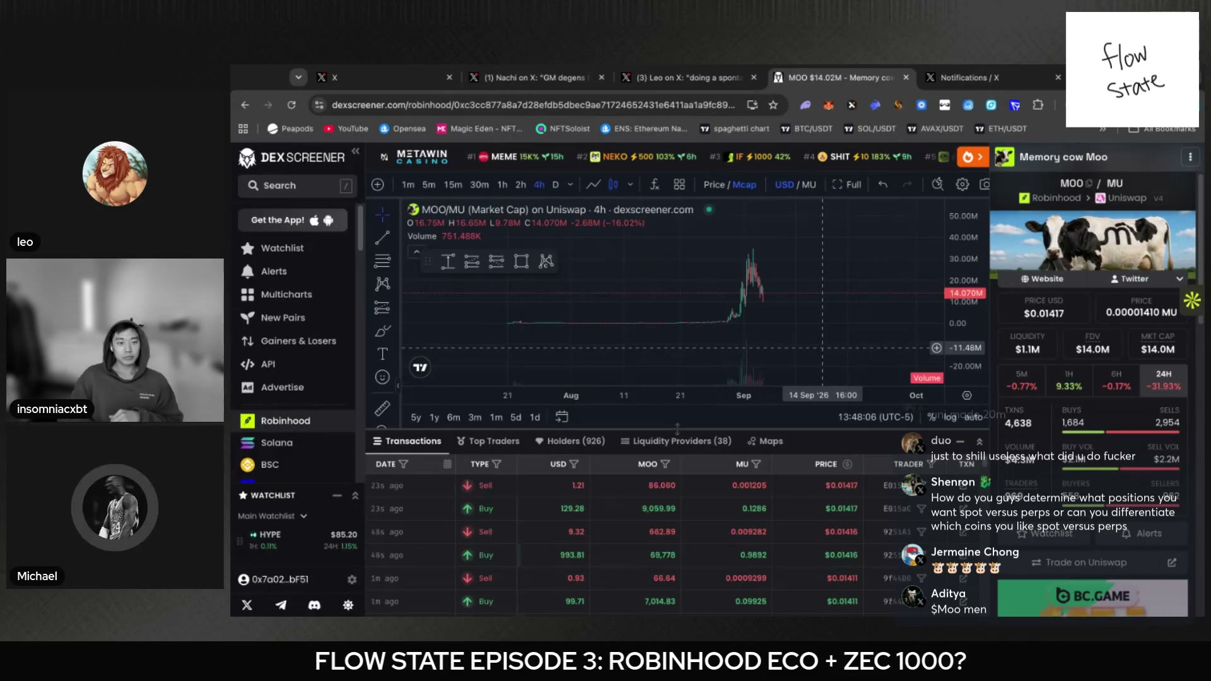1211x681 pixels.
Task: Open the Telegram icon in sidebar footer
Action: pyautogui.click(x=281, y=605)
